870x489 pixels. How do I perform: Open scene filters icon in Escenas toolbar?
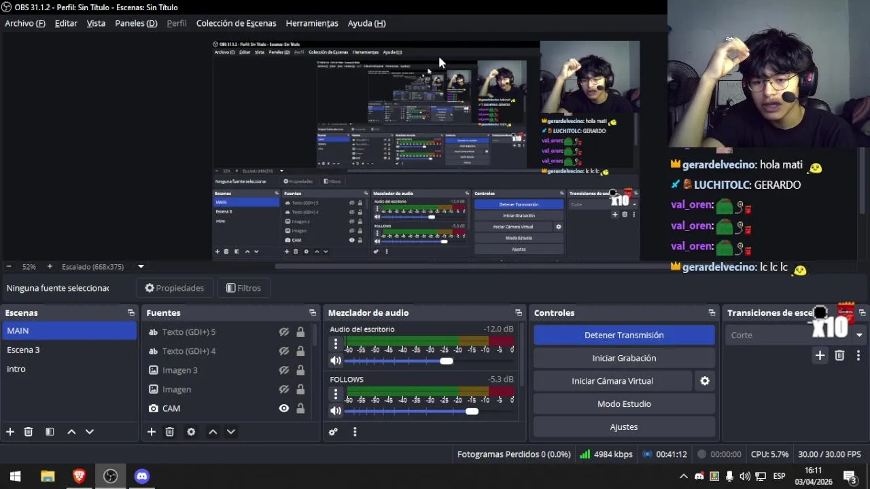tap(50, 432)
